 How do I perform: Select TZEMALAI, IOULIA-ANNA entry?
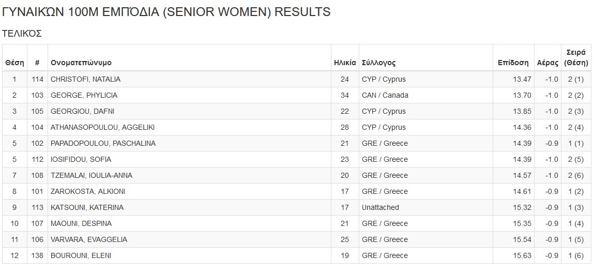(x=92, y=175)
